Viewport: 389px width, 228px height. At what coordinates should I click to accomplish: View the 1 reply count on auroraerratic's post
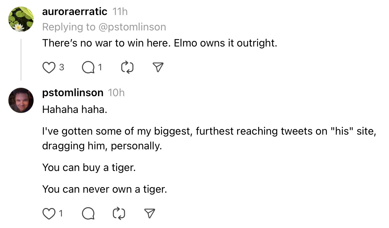point(100,67)
